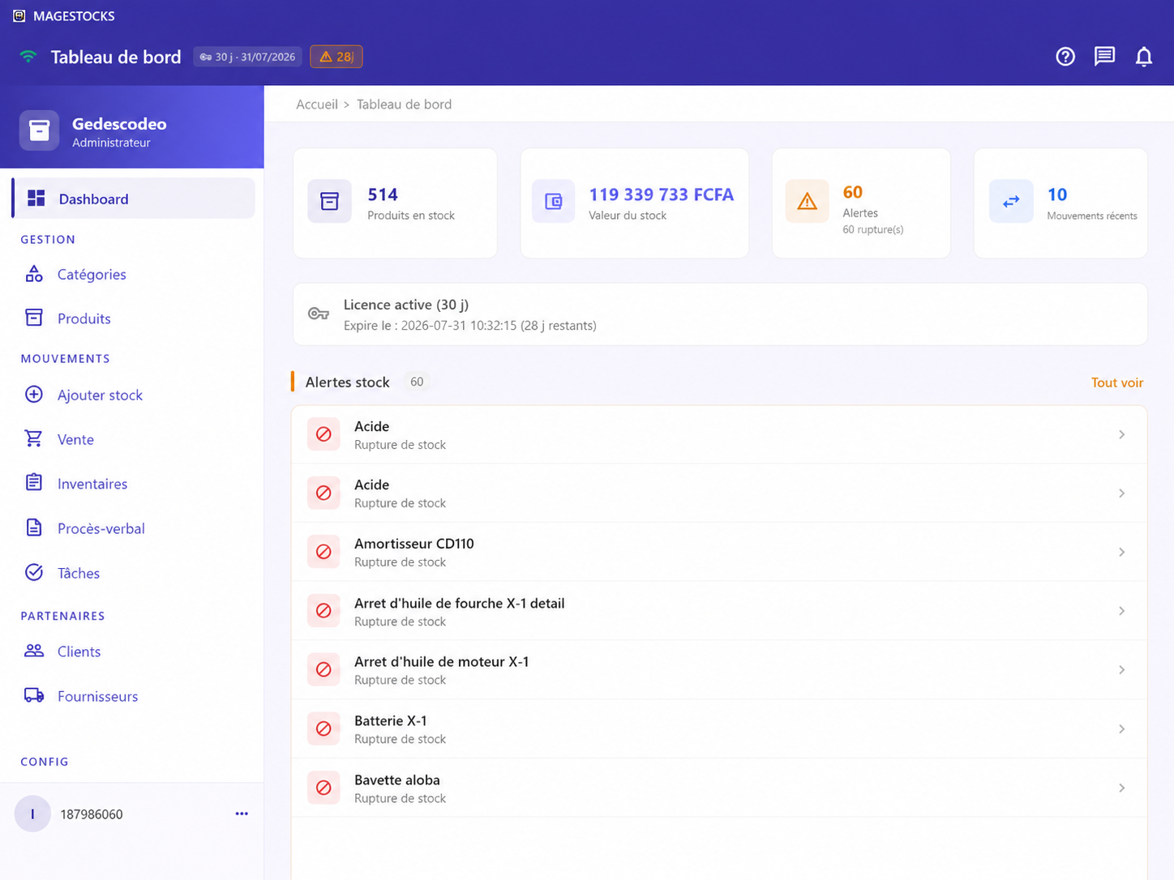
Task: Click the Clients people icon
Action: [x=34, y=651]
